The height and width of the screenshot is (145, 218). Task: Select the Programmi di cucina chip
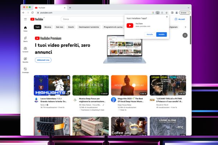click(113, 27)
